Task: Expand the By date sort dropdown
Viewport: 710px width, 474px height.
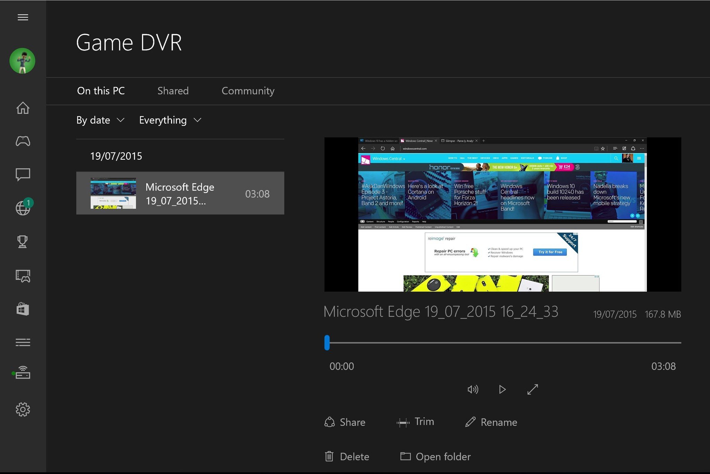Action: [100, 120]
